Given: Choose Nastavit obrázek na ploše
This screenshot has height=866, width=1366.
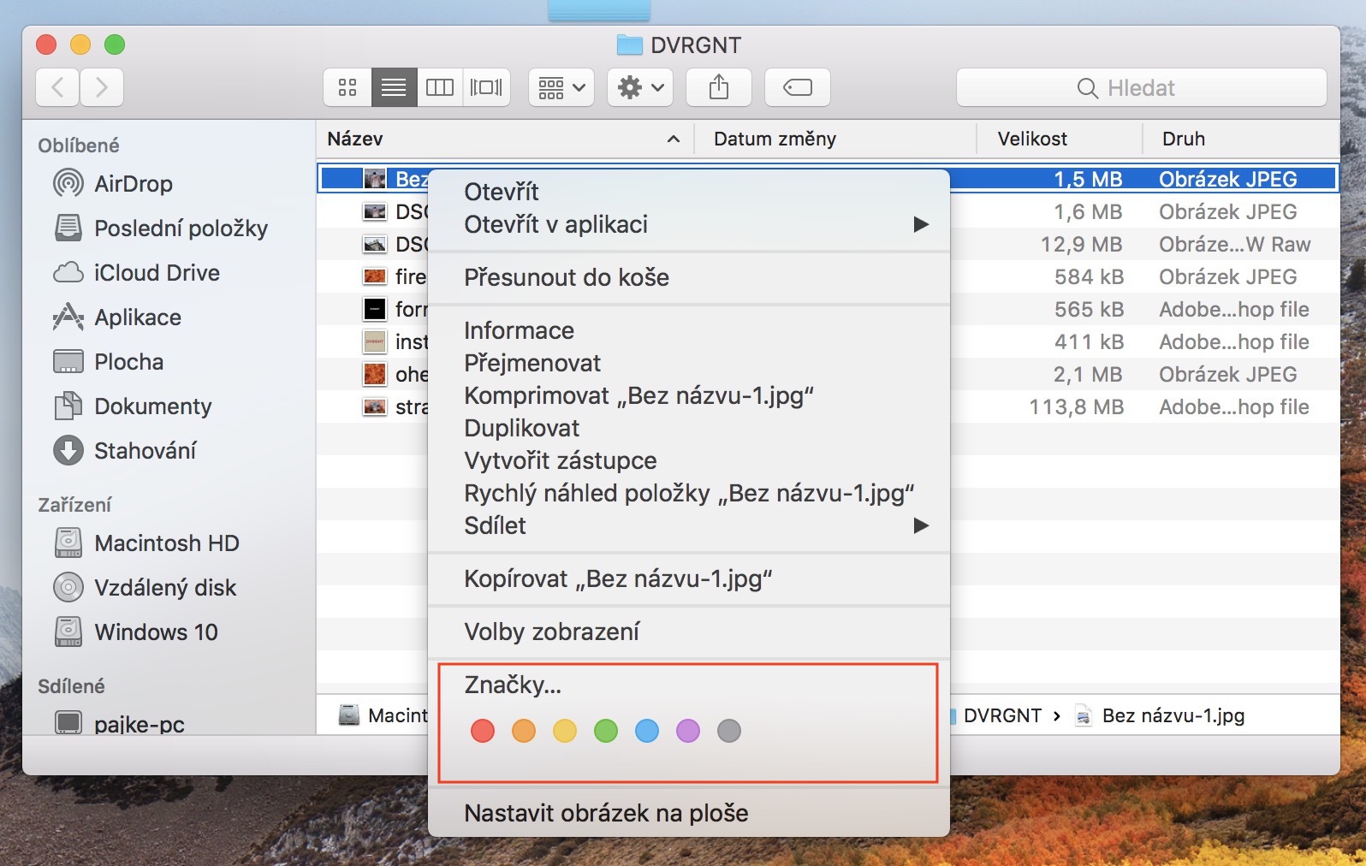Looking at the screenshot, I should (689, 813).
